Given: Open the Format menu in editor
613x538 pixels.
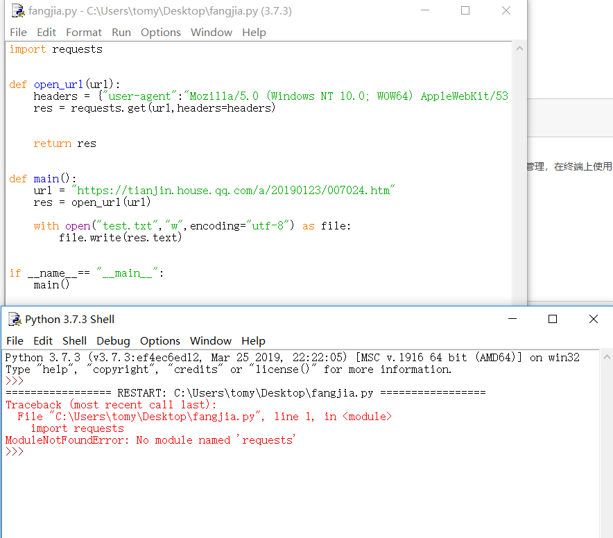Looking at the screenshot, I should [84, 33].
